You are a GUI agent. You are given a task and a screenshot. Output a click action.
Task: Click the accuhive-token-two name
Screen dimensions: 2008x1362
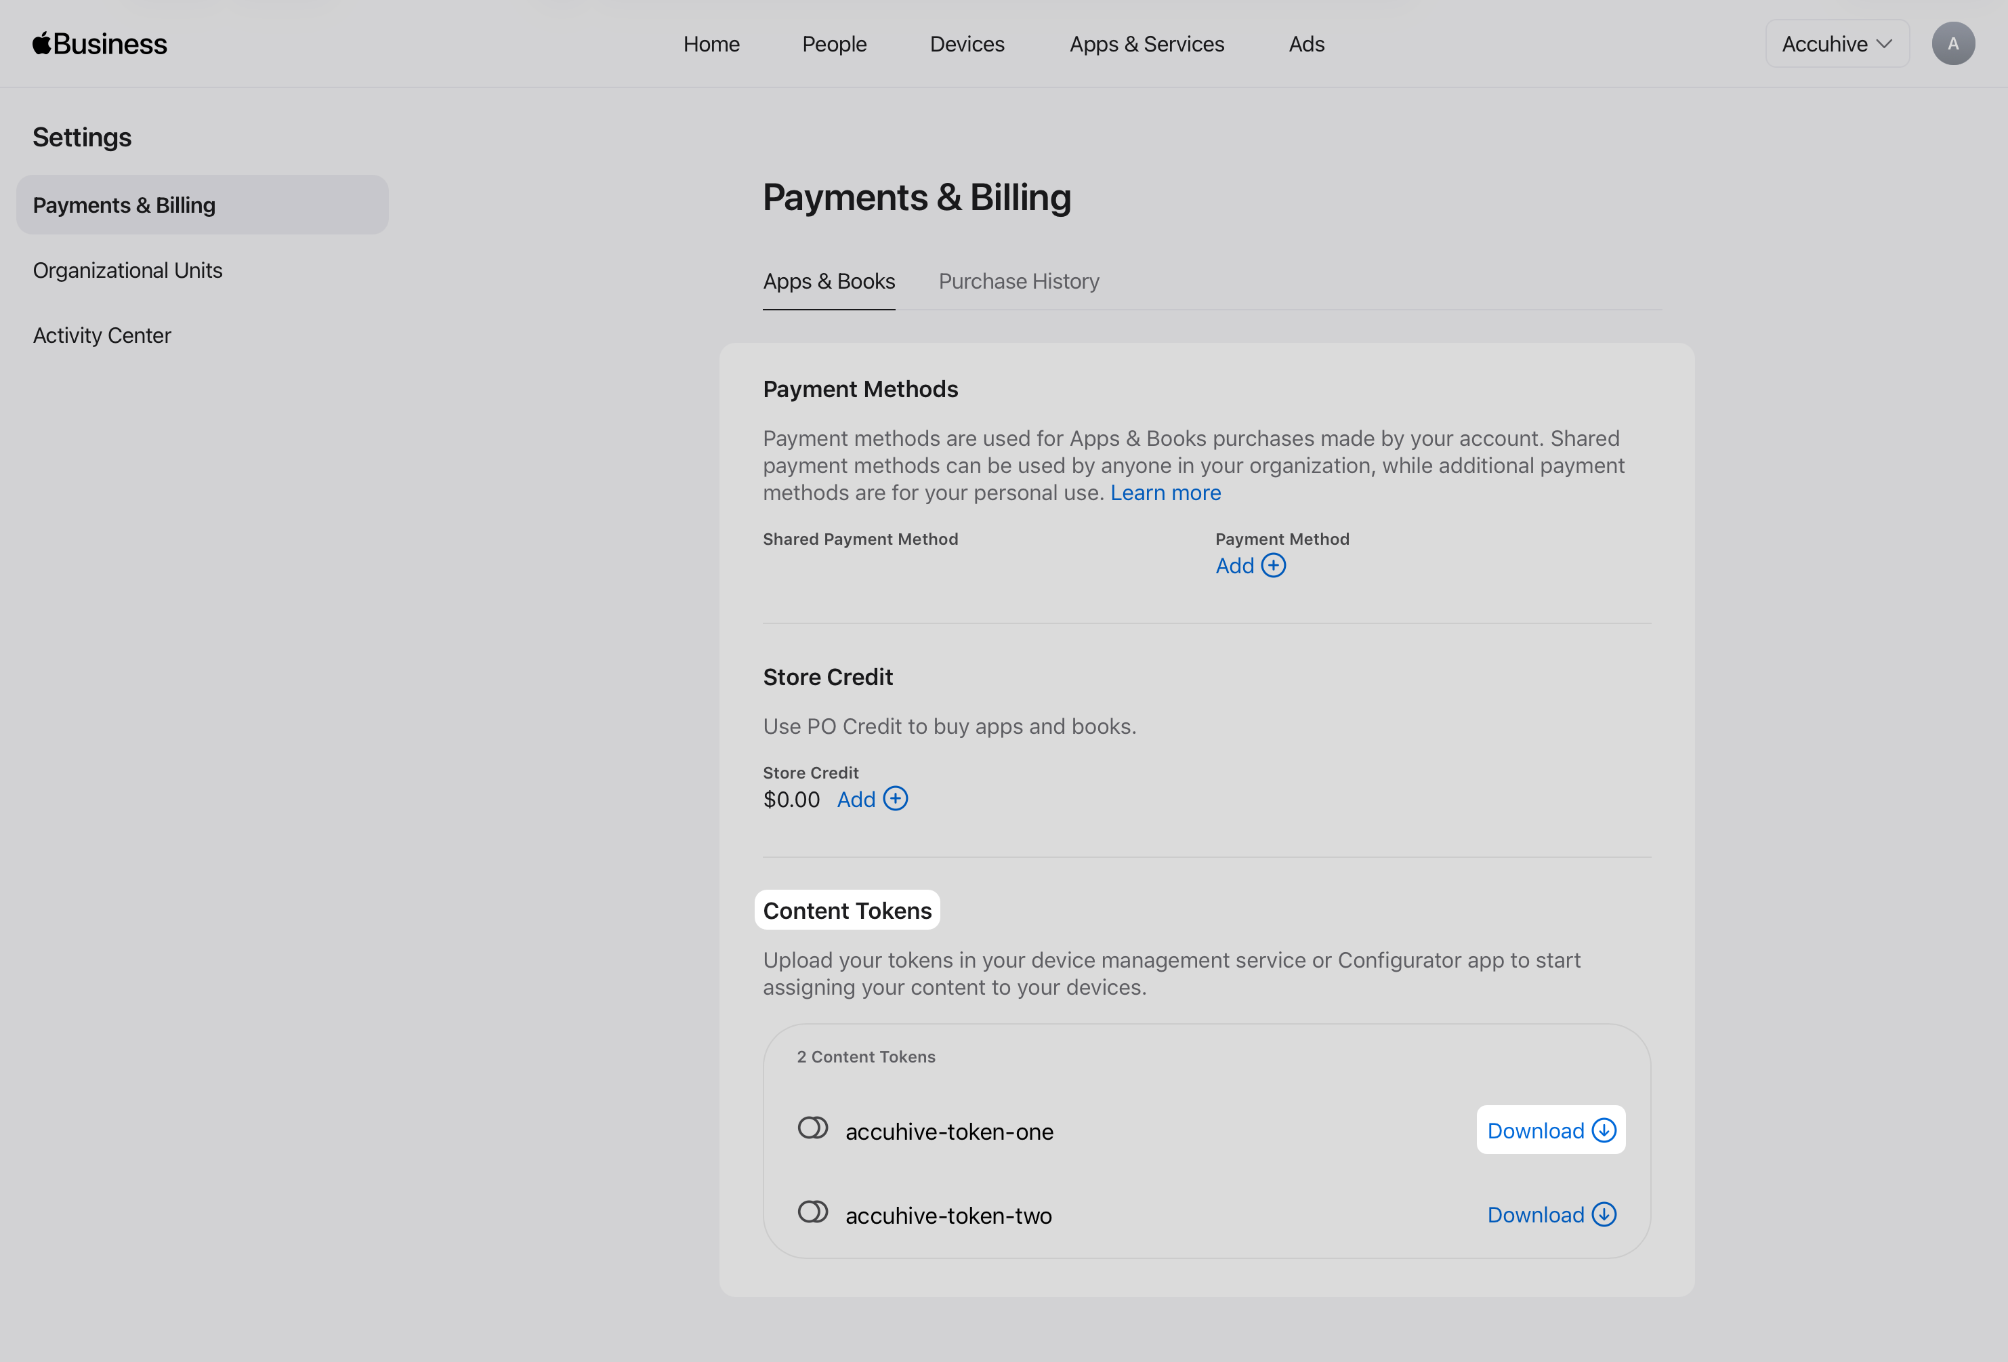(948, 1216)
